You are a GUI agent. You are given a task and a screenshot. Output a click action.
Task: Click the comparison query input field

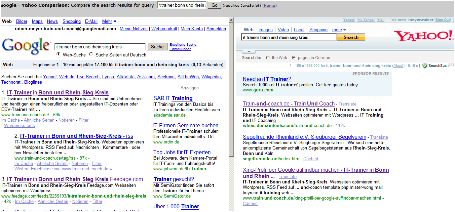point(182,5)
